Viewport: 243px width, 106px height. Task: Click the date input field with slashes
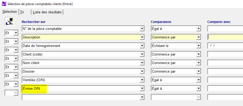tap(225, 46)
